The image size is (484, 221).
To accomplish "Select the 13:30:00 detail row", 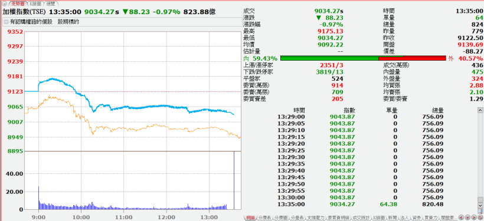I will click(x=361, y=197).
